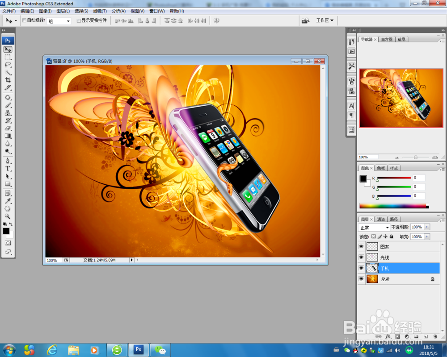Click the navigator zoom in button
The width and height of the screenshot is (447, 357).
[x=435, y=157]
